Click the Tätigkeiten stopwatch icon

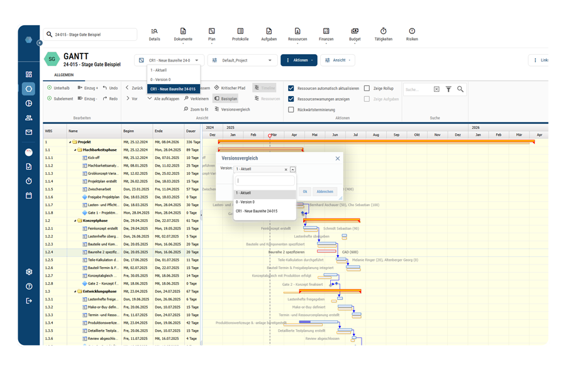383,31
